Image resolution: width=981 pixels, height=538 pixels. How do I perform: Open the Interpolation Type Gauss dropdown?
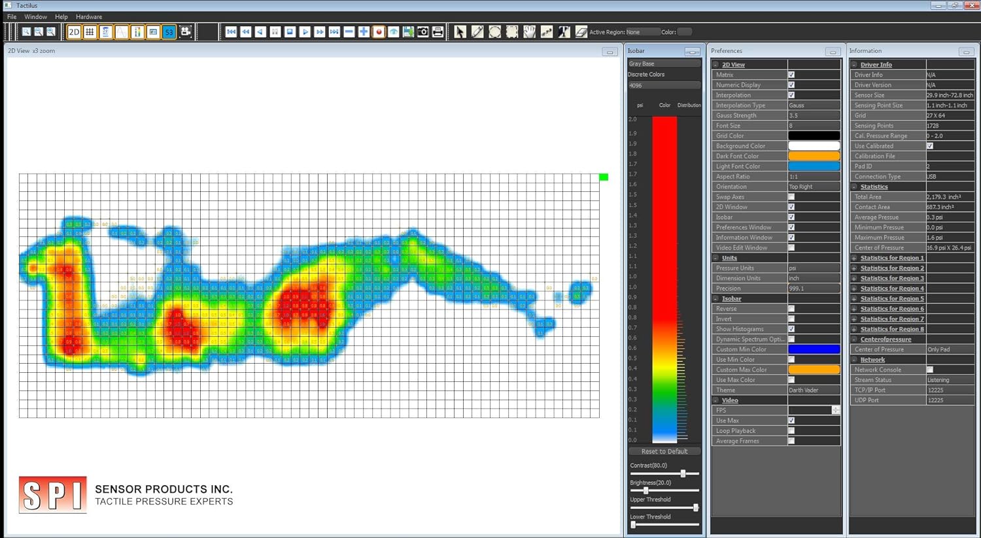coord(814,105)
